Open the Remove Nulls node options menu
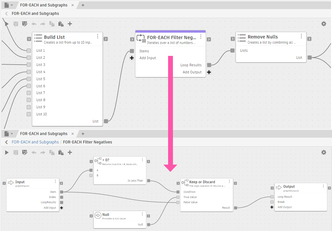Image resolution: width=332 pixels, height=231 pixels. click(x=301, y=36)
